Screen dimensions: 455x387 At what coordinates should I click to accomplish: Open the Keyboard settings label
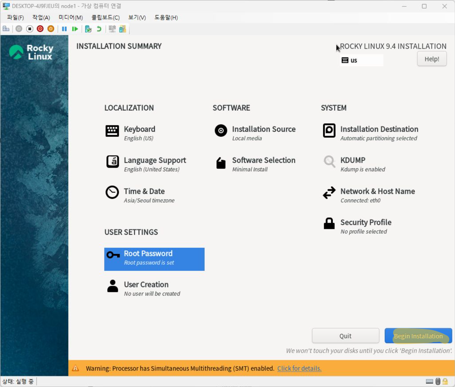(x=139, y=129)
